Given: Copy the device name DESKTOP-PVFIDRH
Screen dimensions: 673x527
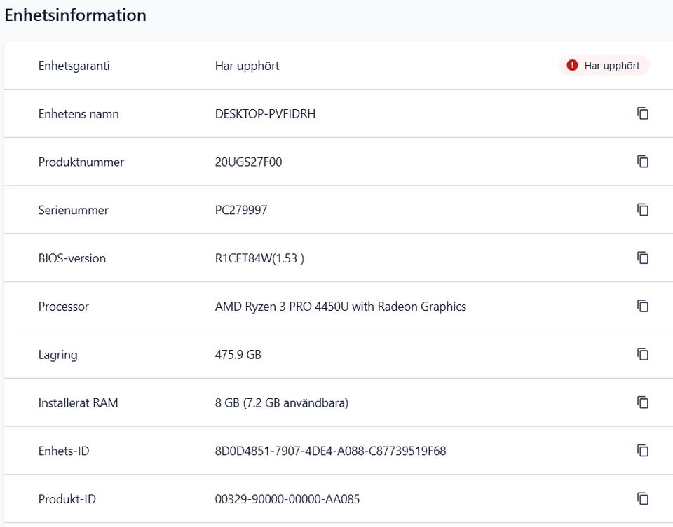Looking at the screenshot, I should point(642,113).
